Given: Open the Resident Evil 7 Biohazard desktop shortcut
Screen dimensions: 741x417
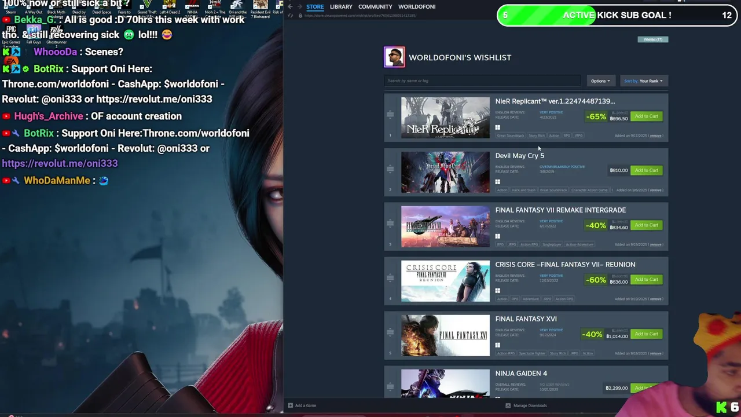Looking at the screenshot, I should (x=260, y=9).
